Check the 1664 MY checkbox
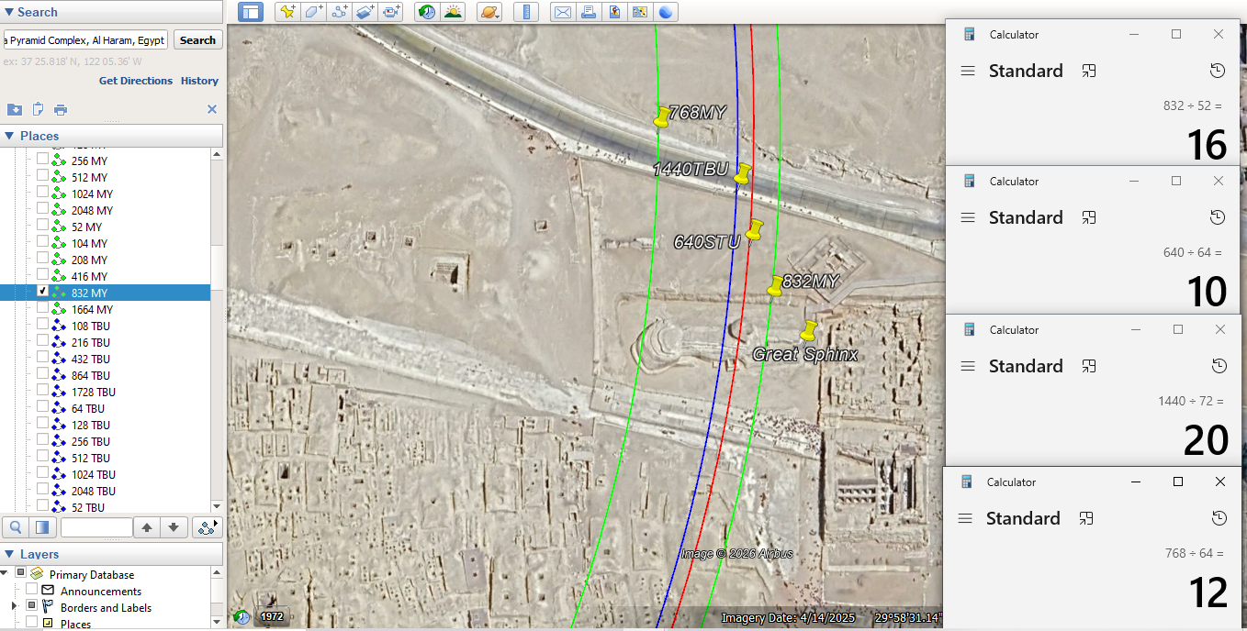1247x631 pixels. (x=42, y=307)
